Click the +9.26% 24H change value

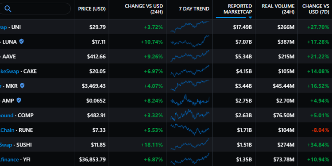[153, 57]
